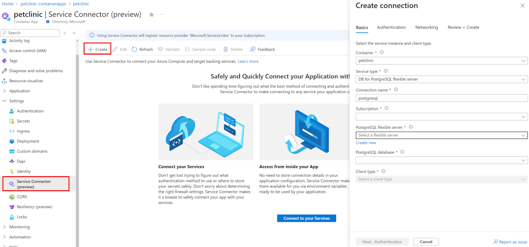Click the Locks padlock icon

click(x=12, y=217)
